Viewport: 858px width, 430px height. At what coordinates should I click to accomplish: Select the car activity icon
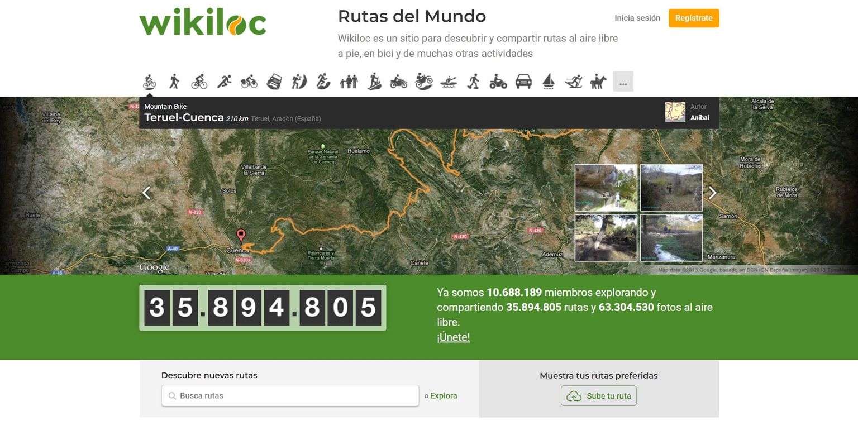click(x=523, y=82)
